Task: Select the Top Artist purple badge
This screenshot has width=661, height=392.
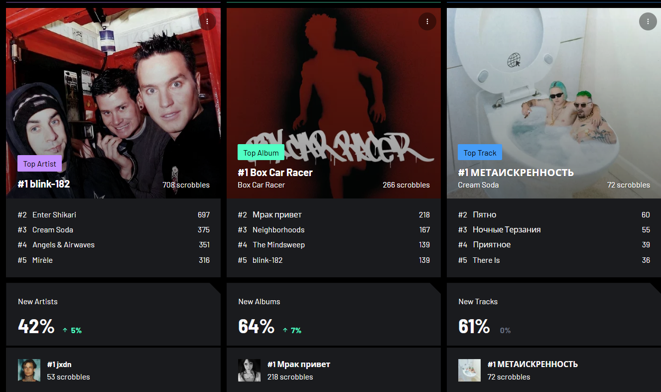Action: 39,164
